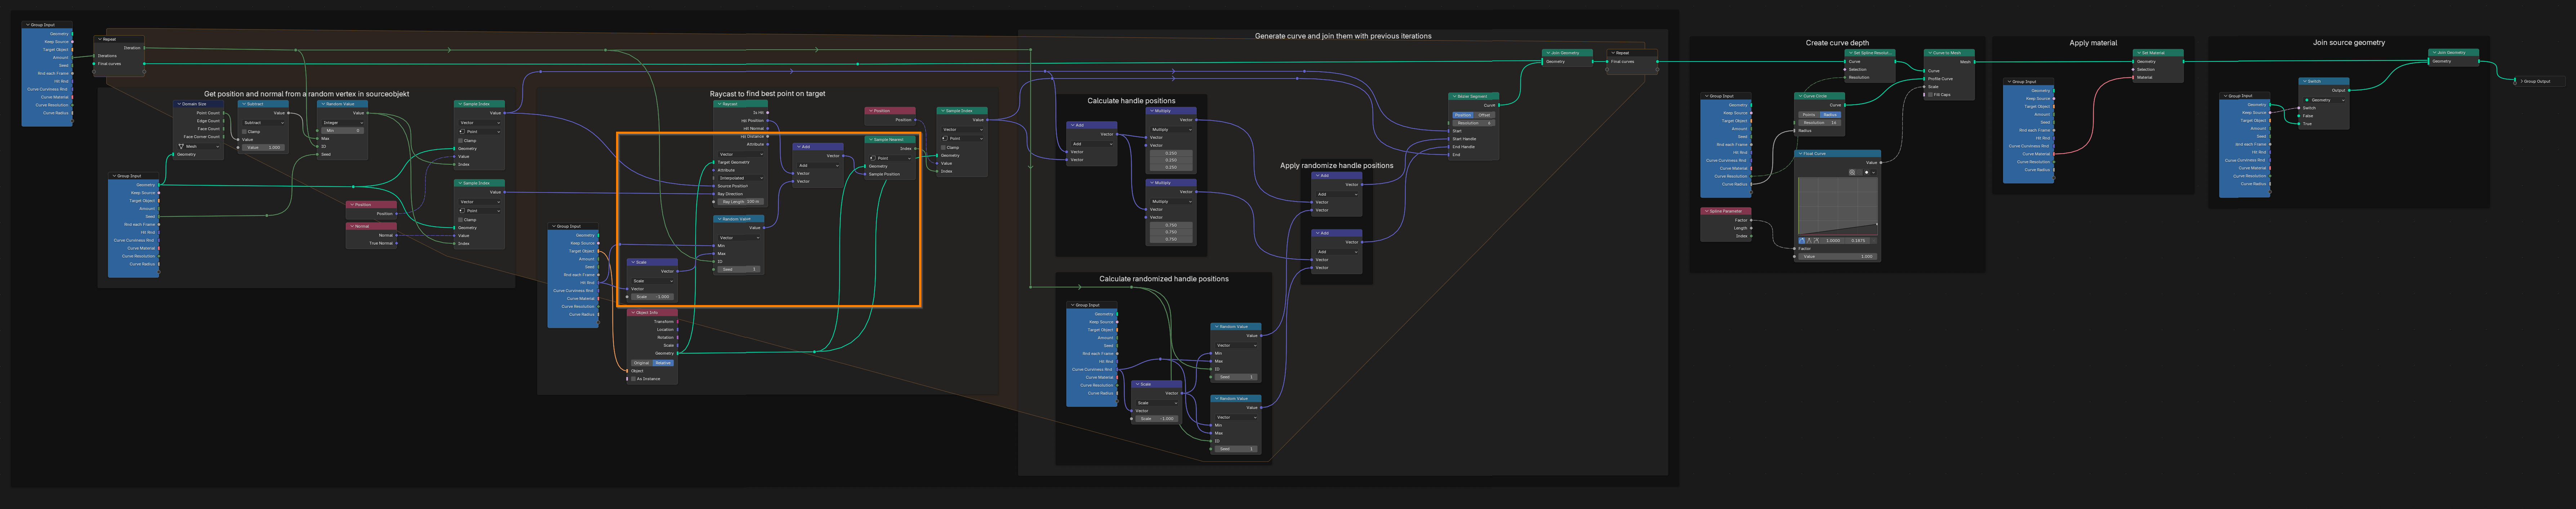Open the Subtract operation dropdown
The height and width of the screenshot is (509, 2576).
coord(264,123)
